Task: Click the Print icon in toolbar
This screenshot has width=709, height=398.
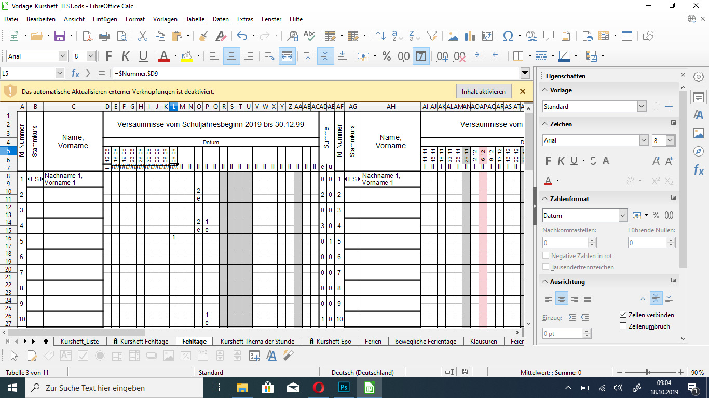Action: pyautogui.click(x=104, y=36)
